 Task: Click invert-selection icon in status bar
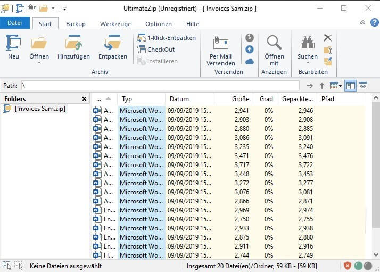tap(19, 266)
